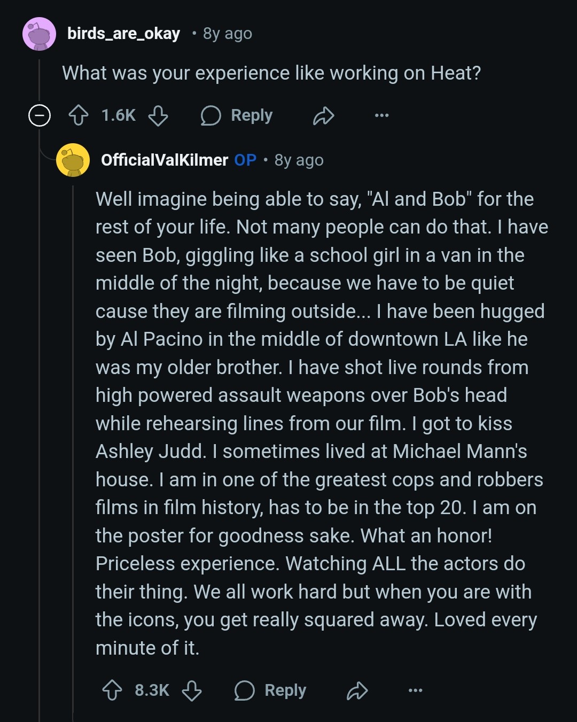Share the birds_are_okay comment
Screen dimensions: 577x722
coord(324,115)
